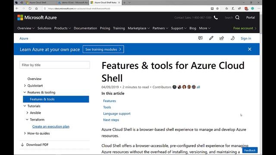Select Features & tools sidebar item
Image resolution: width=276 pixels, height=155 pixels.
coord(56,99)
